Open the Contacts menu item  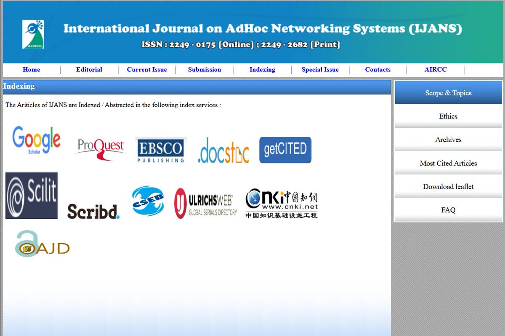378,70
